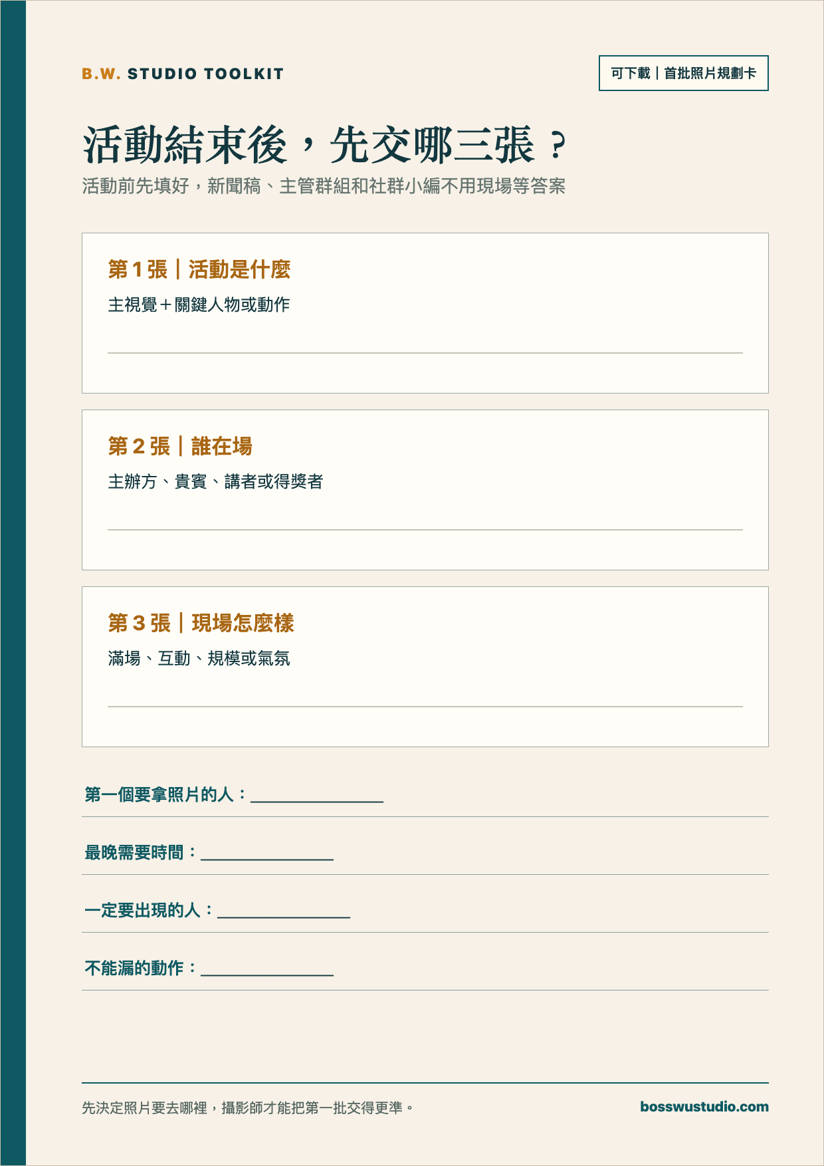Select the 第1張｜活動是什麼 card title

(x=199, y=269)
